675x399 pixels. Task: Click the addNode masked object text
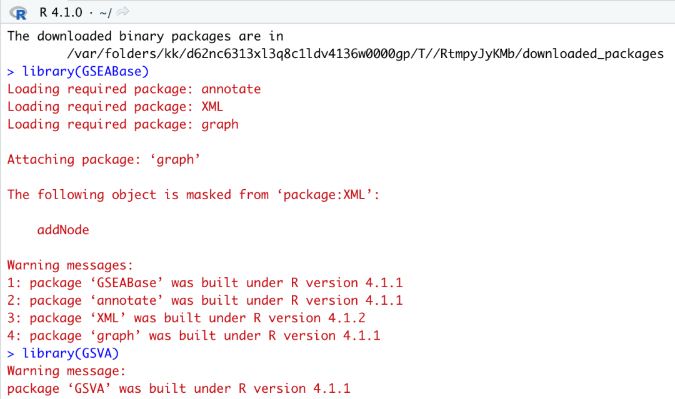[63, 230]
